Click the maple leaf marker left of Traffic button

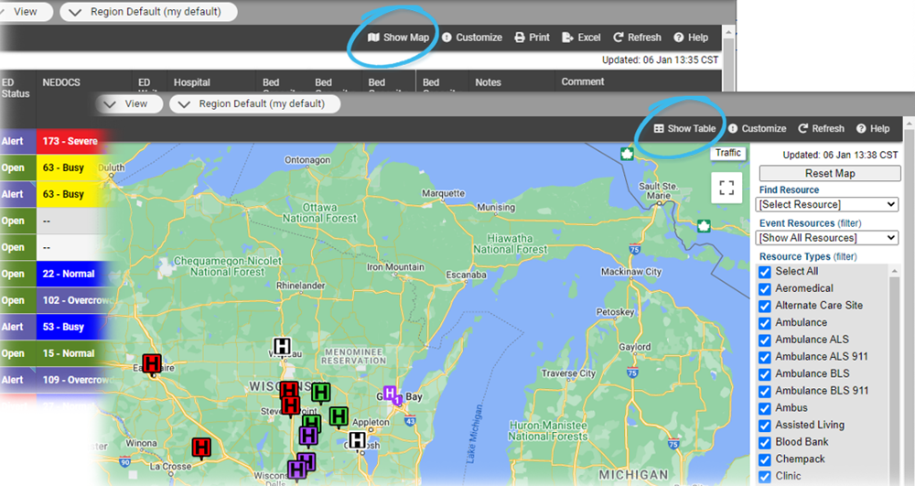[x=628, y=154]
